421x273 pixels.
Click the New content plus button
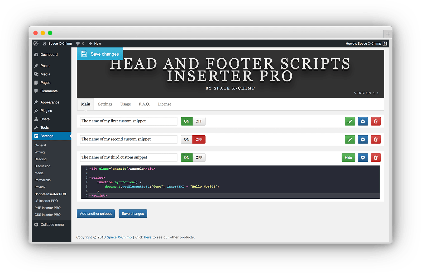[x=95, y=44]
